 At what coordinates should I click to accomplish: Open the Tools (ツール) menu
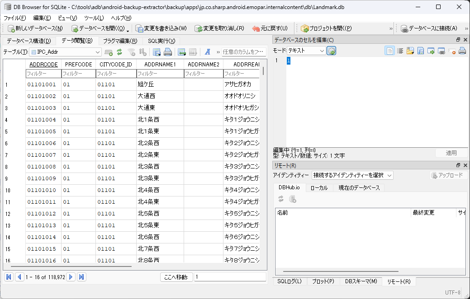click(94, 18)
